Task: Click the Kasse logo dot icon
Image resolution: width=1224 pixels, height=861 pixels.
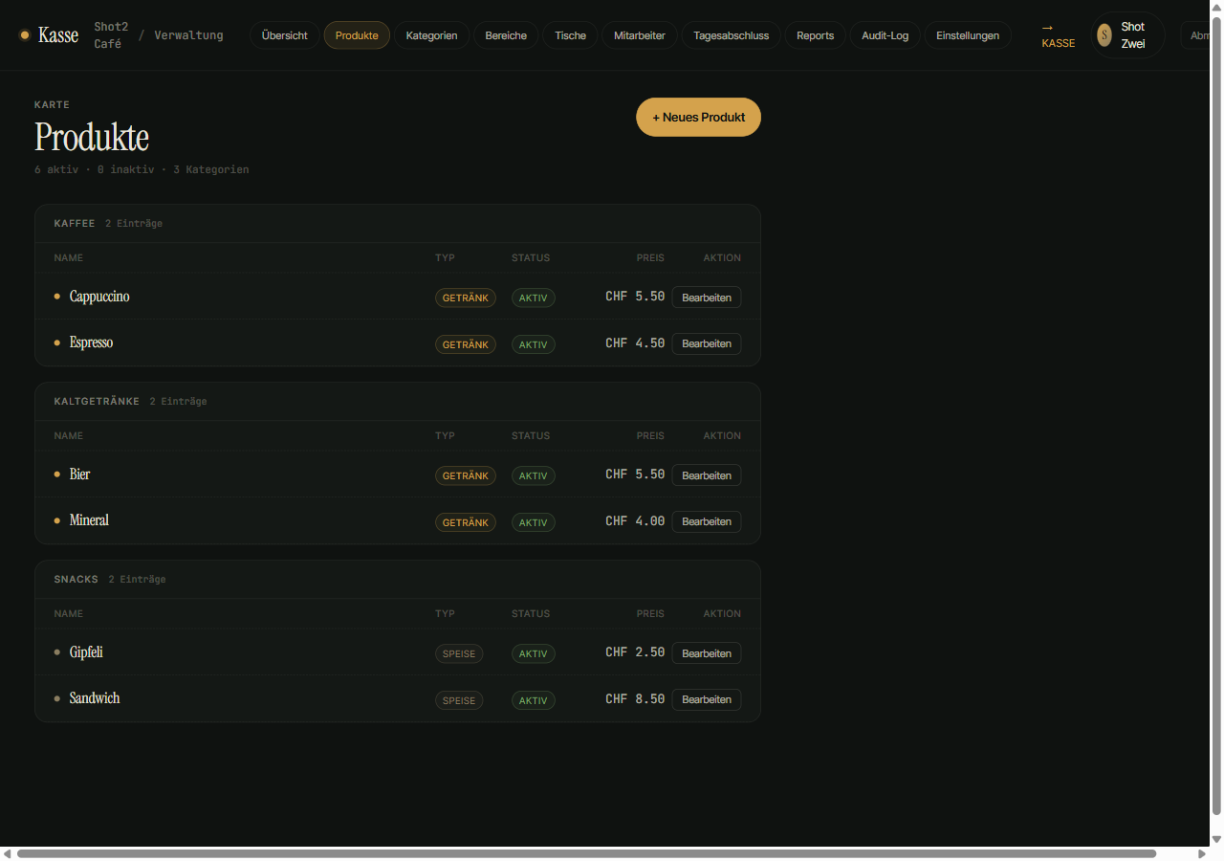Action: coord(25,35)
